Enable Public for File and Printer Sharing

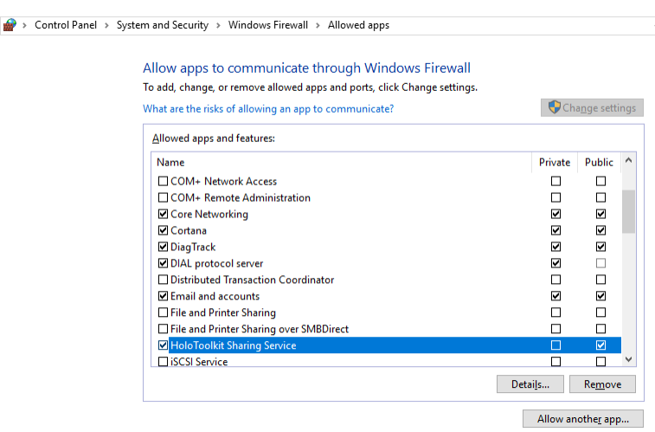pyautogui.click(x=600, y=313)
